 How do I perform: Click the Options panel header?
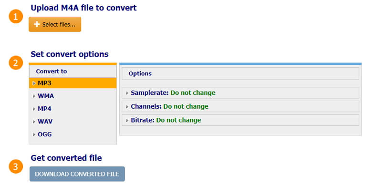[240, 73]
